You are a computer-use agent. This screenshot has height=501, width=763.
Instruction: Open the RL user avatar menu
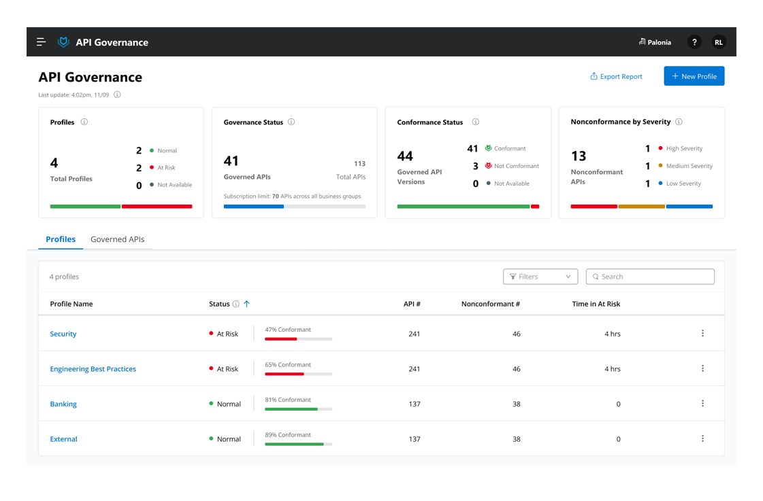click(719, 42)
